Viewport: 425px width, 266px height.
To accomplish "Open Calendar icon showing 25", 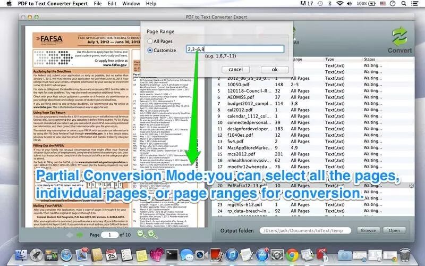I will click(112, 255).
